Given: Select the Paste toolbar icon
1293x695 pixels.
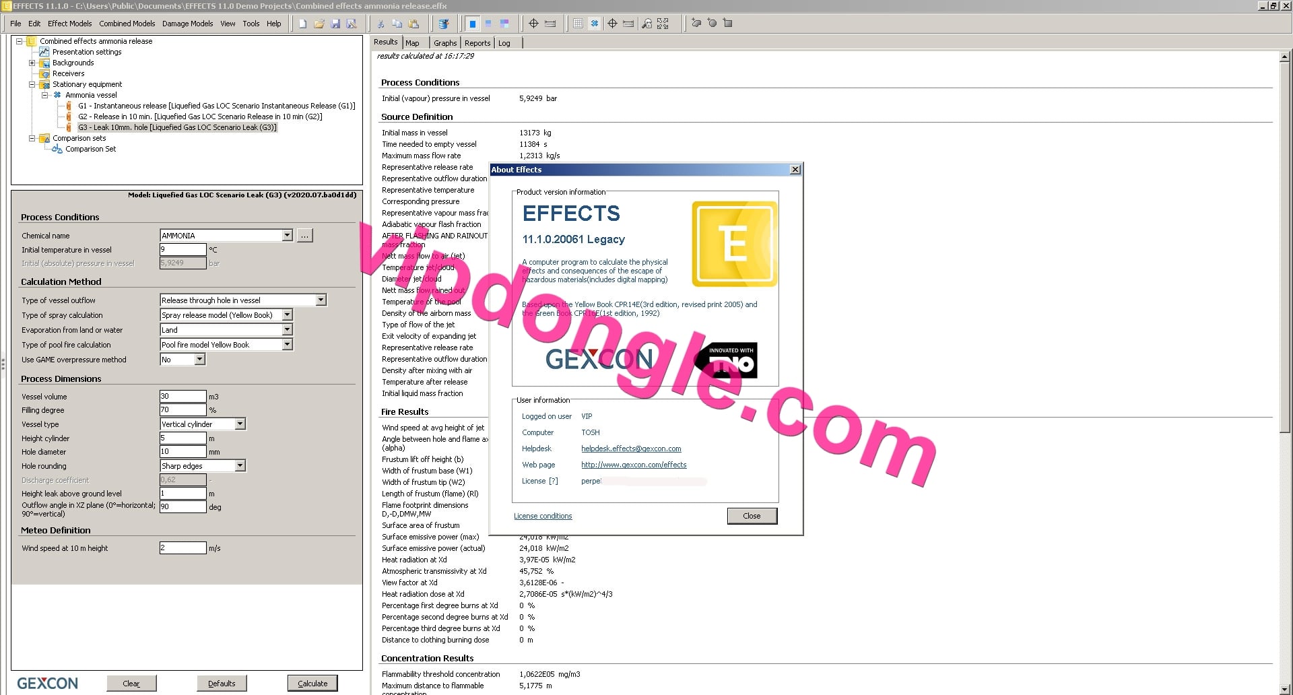Looking at the screenshot, I should point(413,23).
